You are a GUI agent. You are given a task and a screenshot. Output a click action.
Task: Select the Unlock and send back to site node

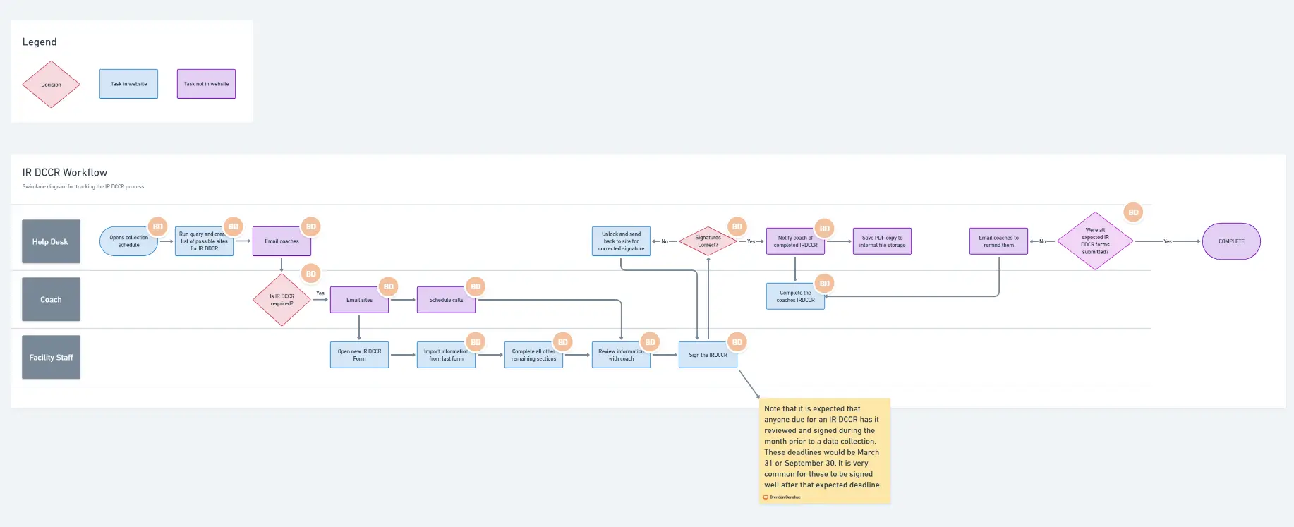[621, 241]
